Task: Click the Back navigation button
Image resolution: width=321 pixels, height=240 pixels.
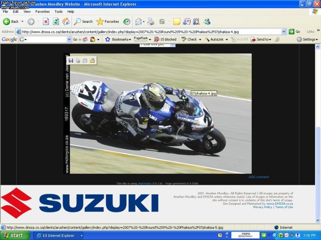Action: pos(11,22)
